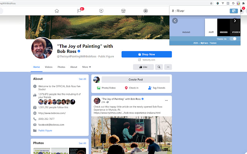247x154 pixels.
Task: Open Facebook Watch video icon
Action: point(101,11)
